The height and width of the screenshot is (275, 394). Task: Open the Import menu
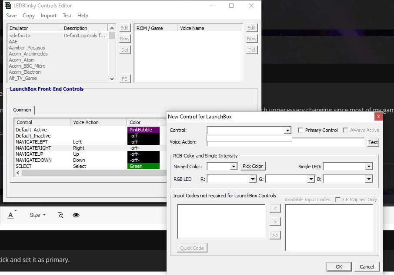[49, 16]
